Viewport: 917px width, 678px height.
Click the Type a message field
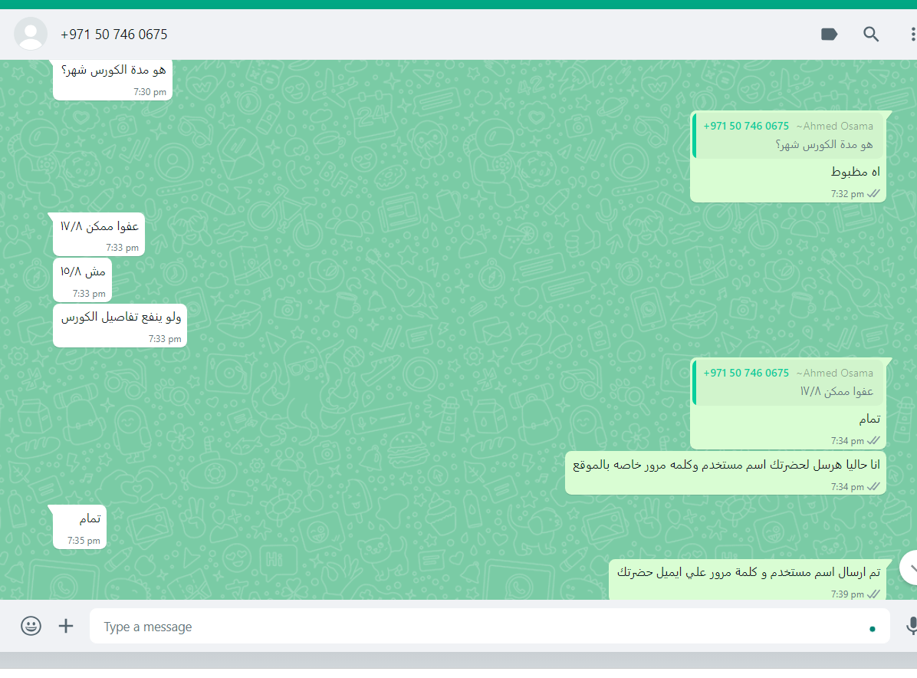(x=489, y=627)
